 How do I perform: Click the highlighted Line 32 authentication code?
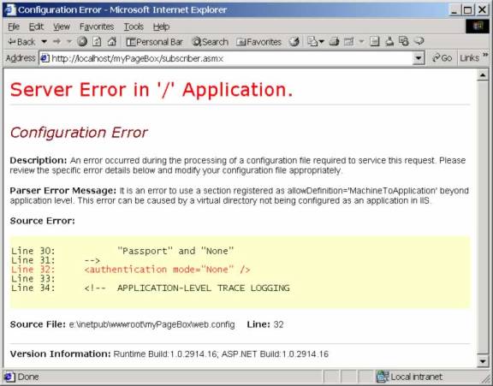pos(167,270)
